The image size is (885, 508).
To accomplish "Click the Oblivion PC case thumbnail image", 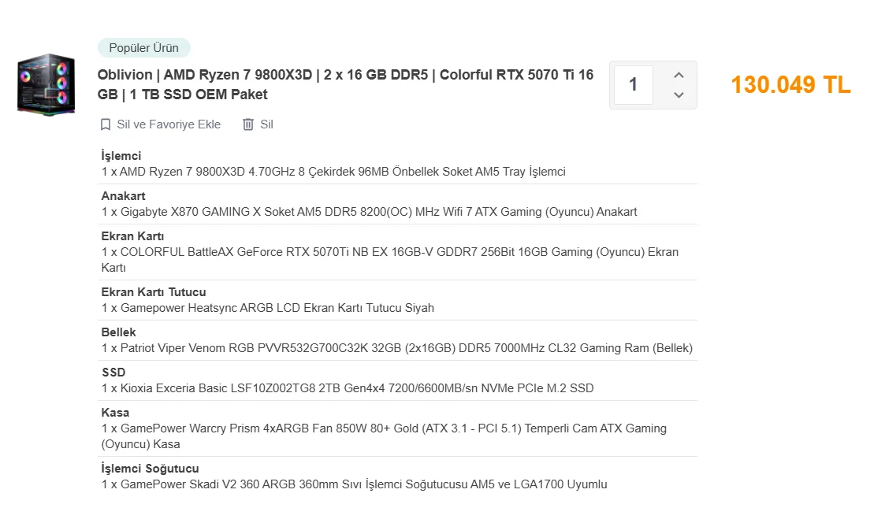I will click(x=46, y=84).
